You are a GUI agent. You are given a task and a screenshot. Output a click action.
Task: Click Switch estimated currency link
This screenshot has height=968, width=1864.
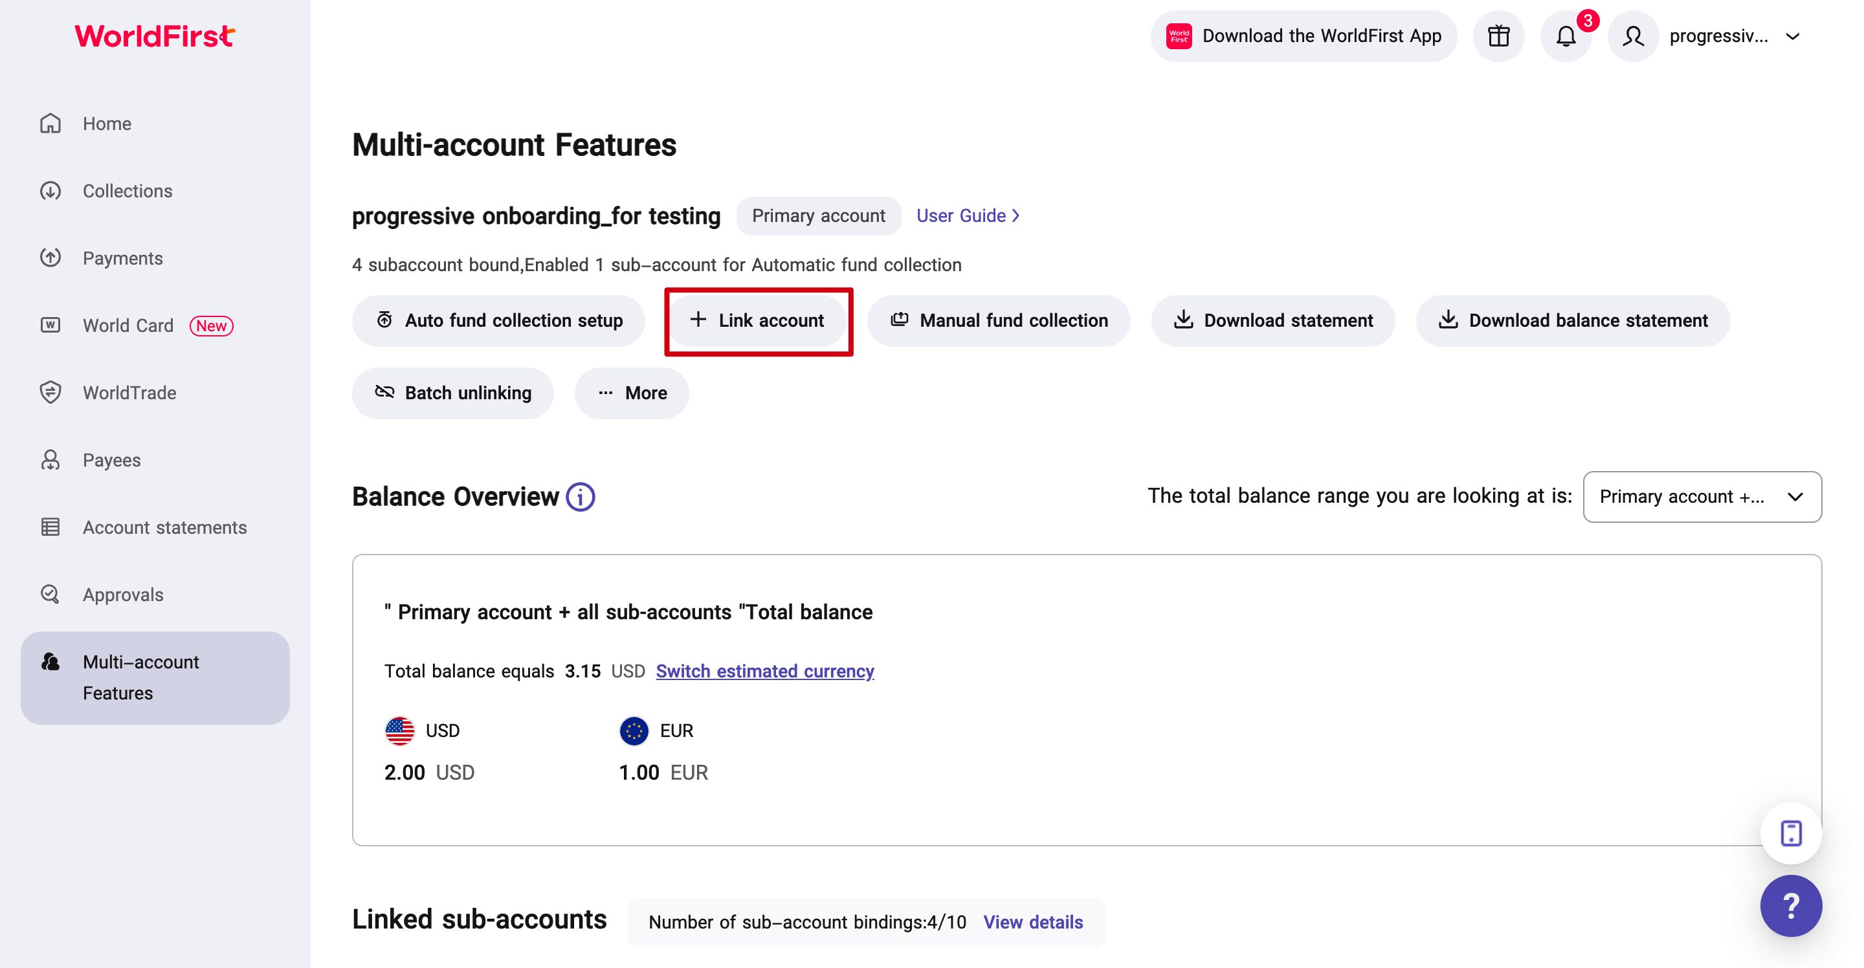[x=765, y=672]
